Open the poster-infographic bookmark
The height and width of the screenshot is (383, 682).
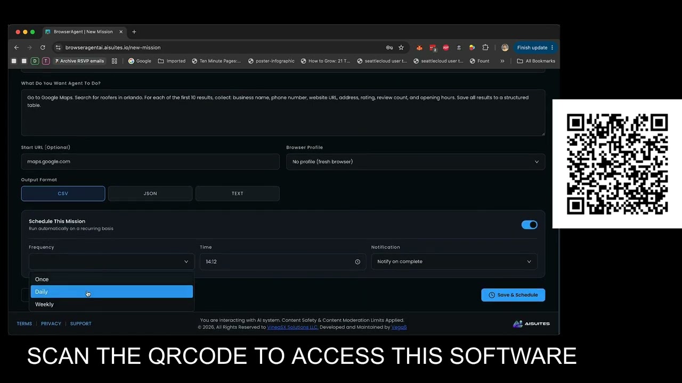271,61
